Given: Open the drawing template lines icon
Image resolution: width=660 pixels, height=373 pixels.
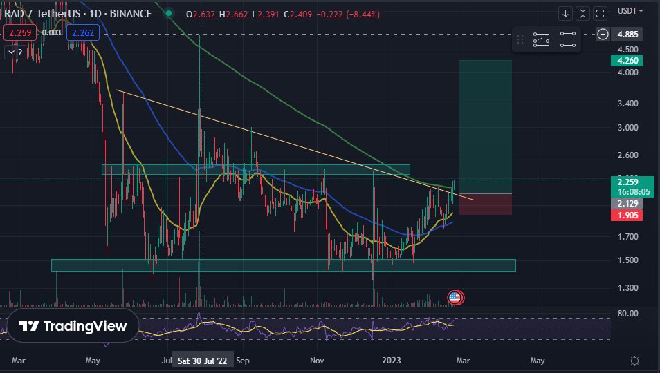Looking at the screenshot, I should click(x=541, y=39).
